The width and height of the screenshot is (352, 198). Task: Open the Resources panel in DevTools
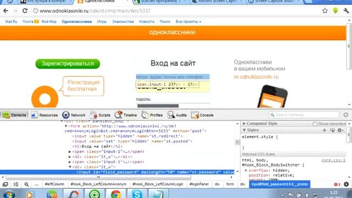[x=44, y=115]
